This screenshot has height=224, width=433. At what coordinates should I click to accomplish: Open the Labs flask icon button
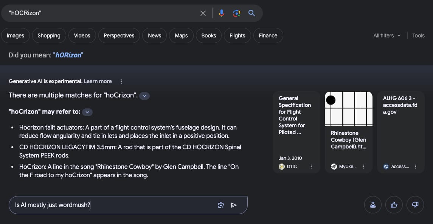click(x=373, y=205)
